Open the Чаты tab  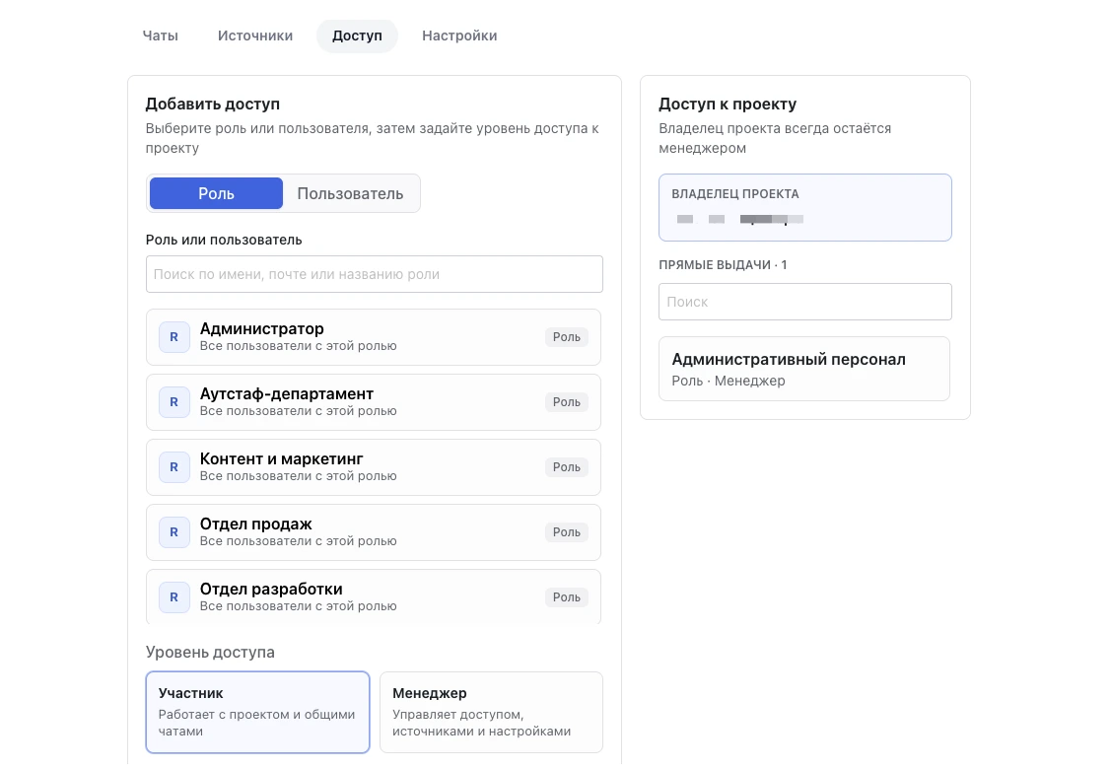pyautogui.click(x=160, y=35)
